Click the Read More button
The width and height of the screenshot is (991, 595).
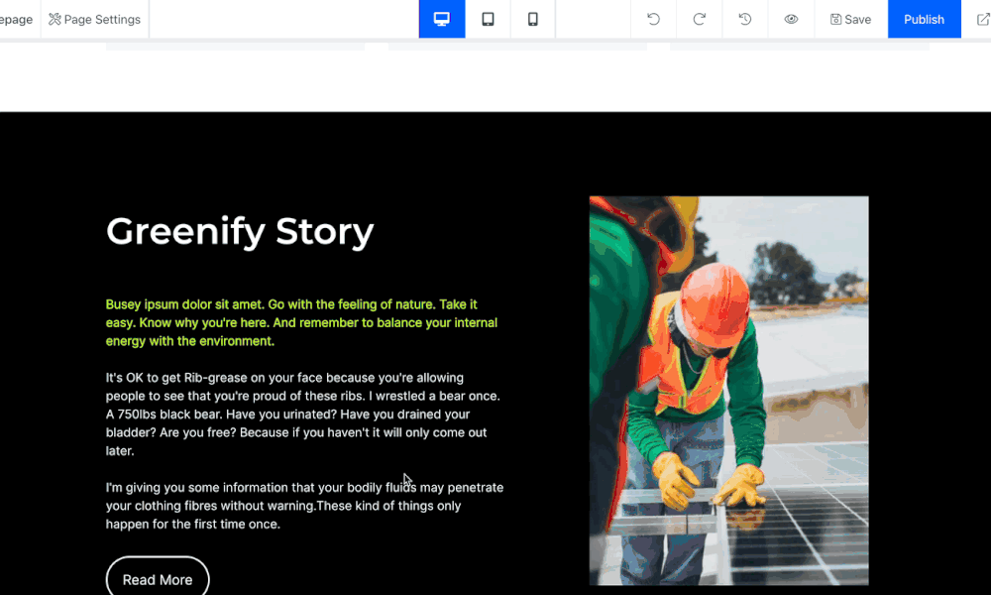click(x=158, y=578)
